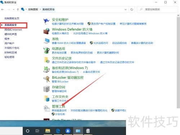Open 用户帐户 category in sidebar
Viewport: 180px width, 135px height.
click(x=9, y=43)
